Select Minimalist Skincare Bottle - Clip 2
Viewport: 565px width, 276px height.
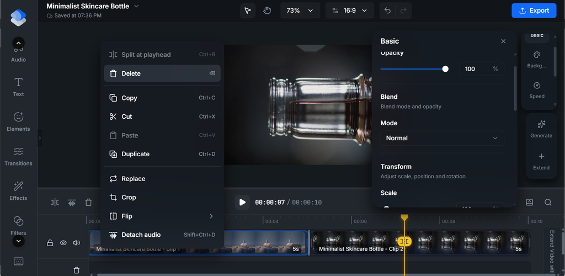pos(420,243)
